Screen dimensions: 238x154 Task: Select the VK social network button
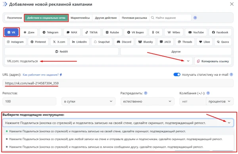pos(12,32)
